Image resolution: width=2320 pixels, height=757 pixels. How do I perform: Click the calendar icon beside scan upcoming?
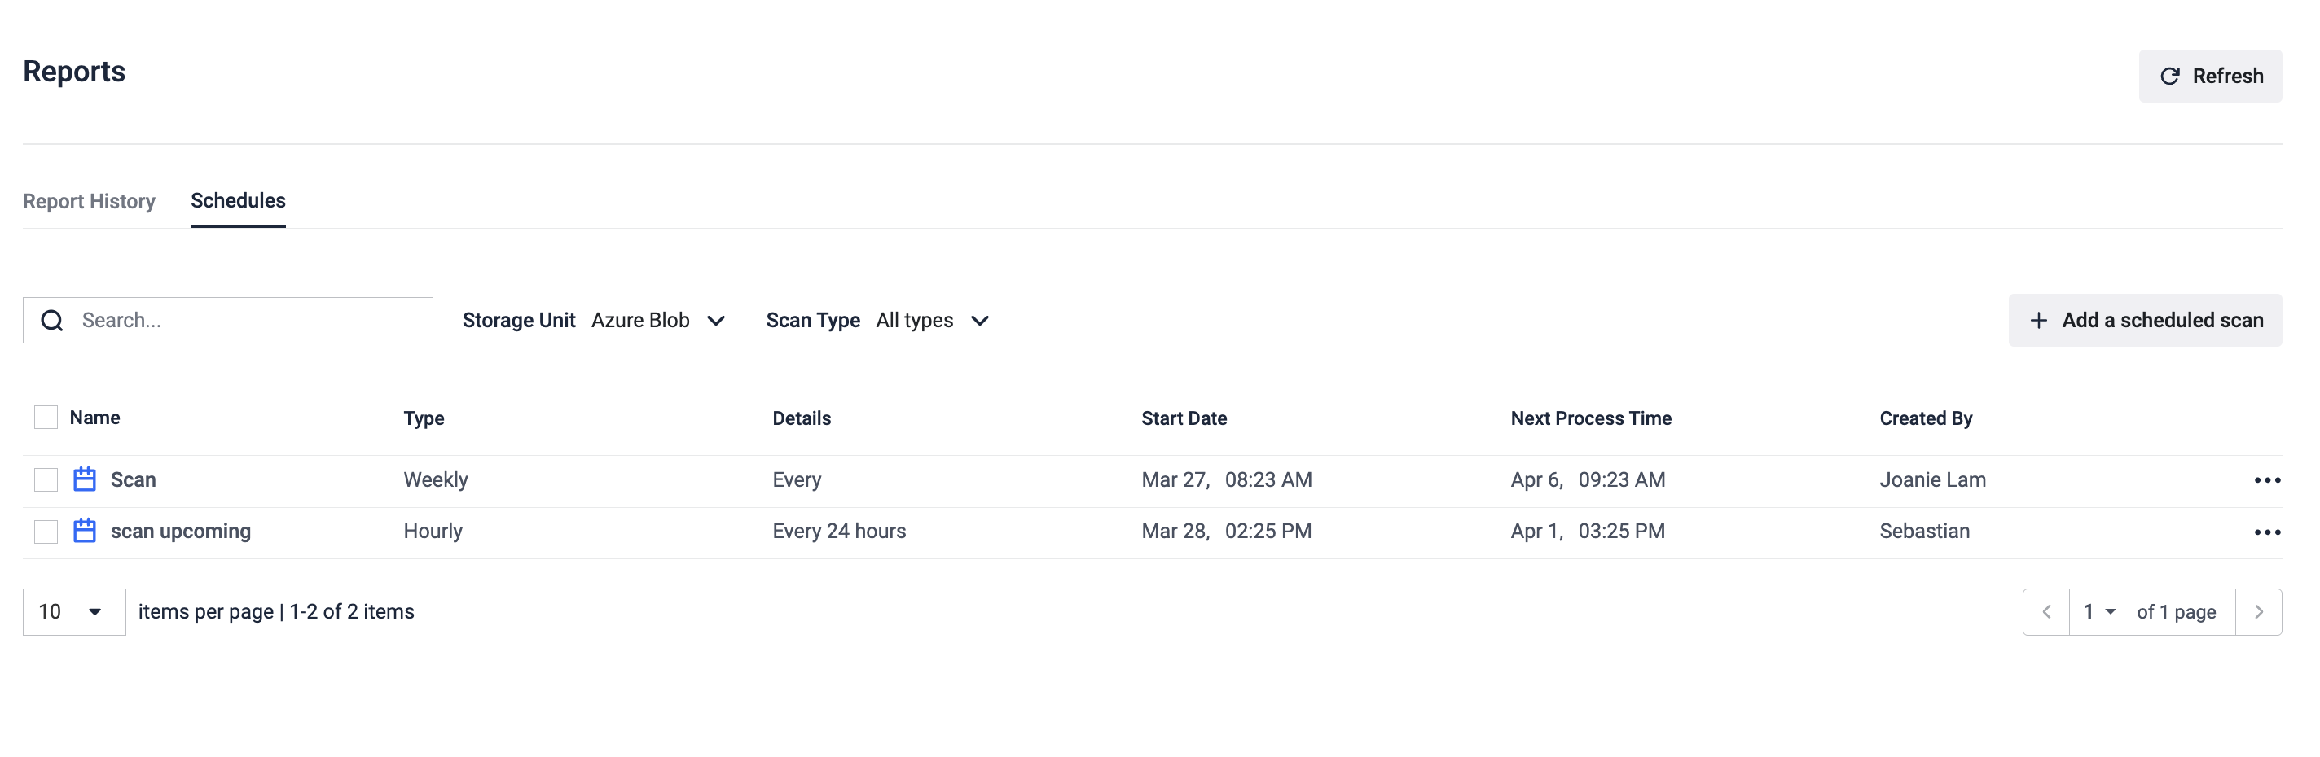[85, 530]
